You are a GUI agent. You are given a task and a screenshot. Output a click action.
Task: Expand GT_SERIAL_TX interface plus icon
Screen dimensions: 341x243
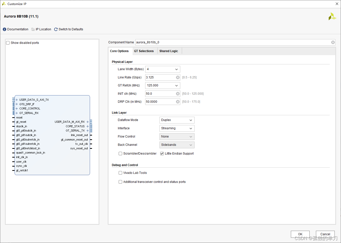[88, 131]
